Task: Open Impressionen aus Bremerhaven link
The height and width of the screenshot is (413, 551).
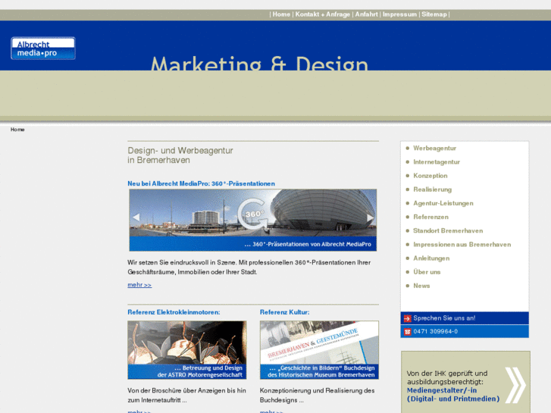Action: [462, 244]
